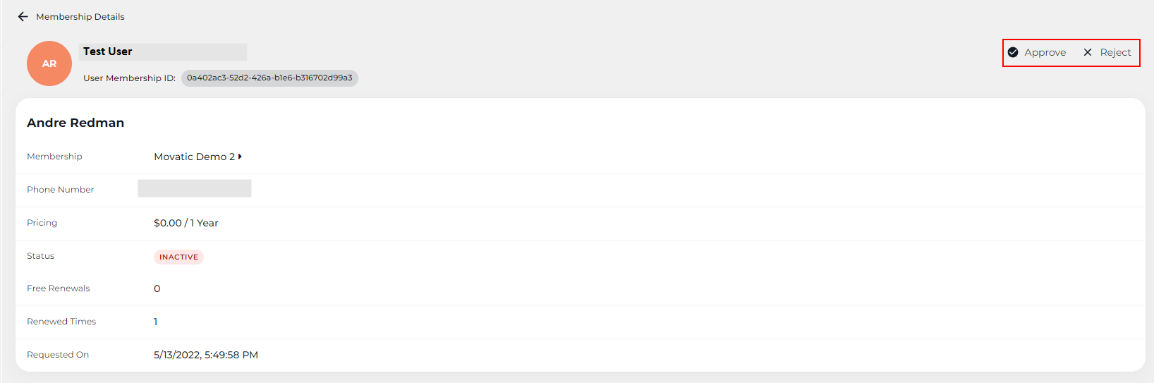Click the greyed-out Phone Number value field

point(195,188)
